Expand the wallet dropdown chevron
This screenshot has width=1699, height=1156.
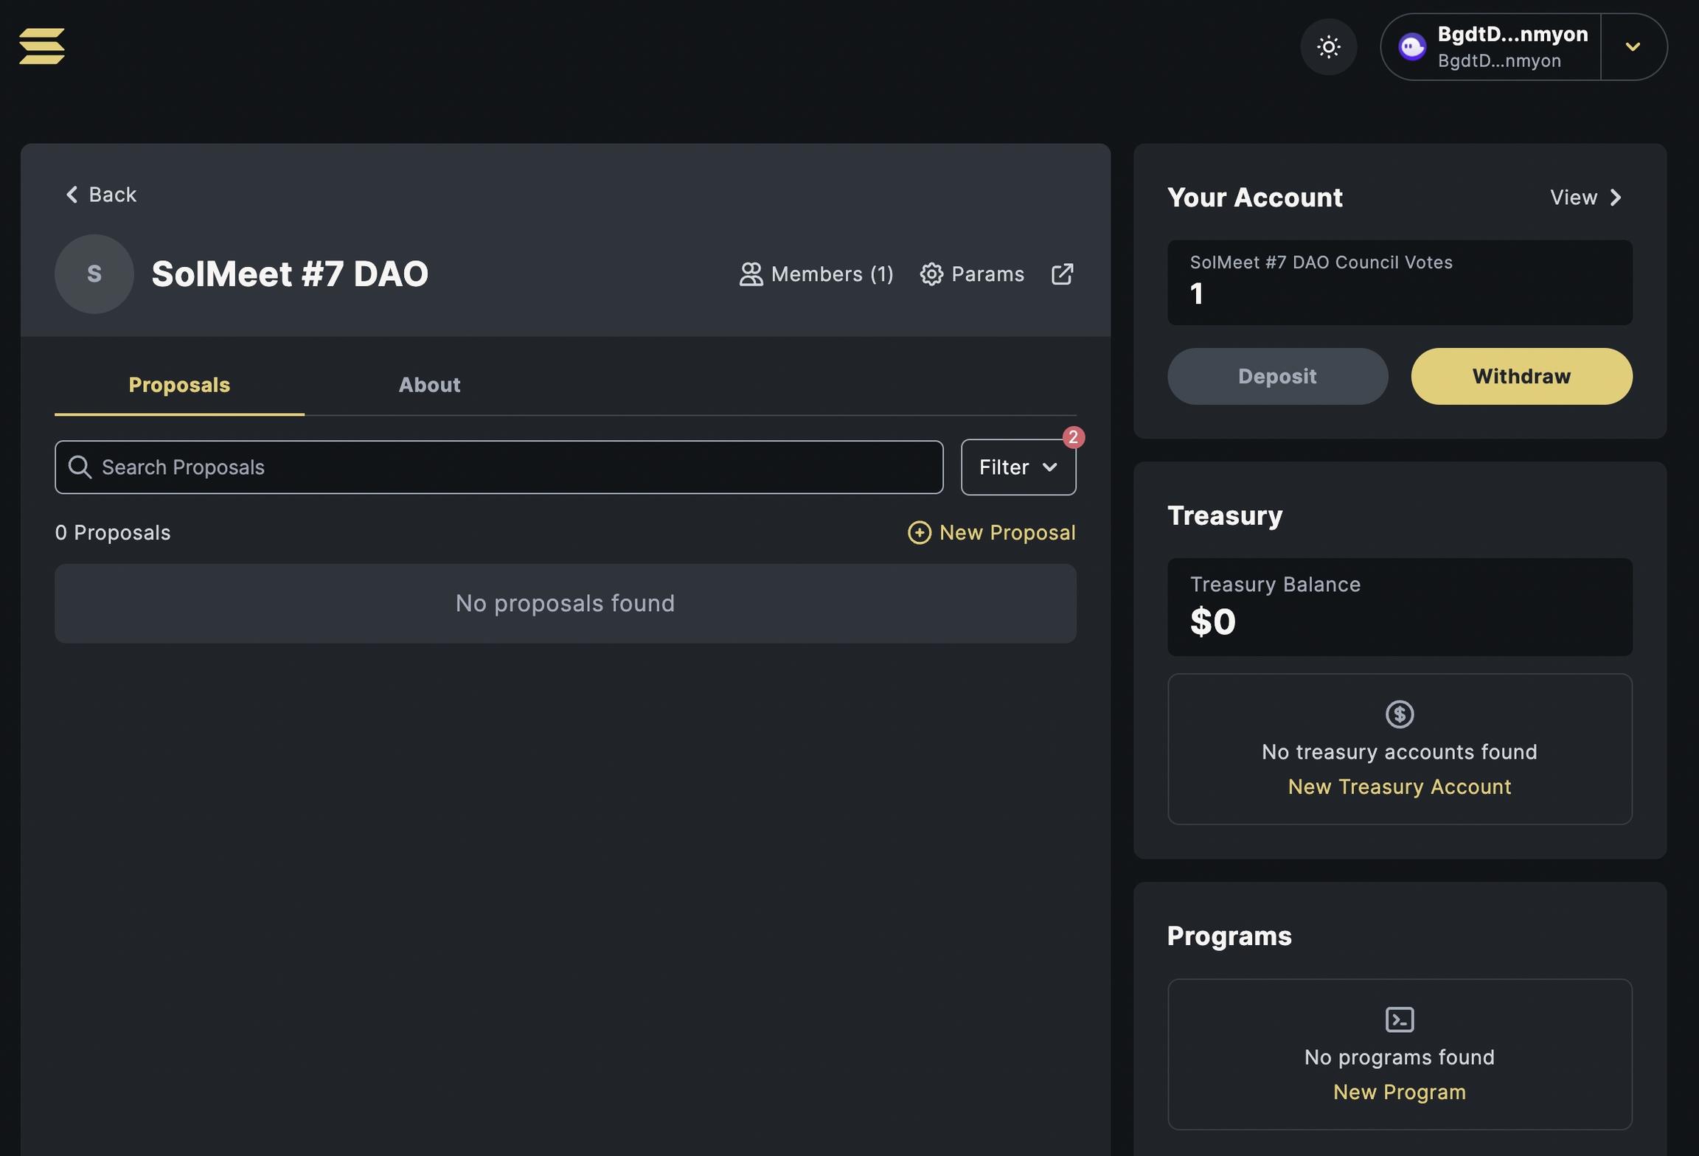(x=1633, y=47)
